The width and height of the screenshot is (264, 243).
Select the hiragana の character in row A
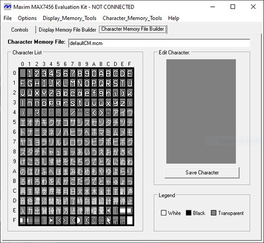coord(23,171)
